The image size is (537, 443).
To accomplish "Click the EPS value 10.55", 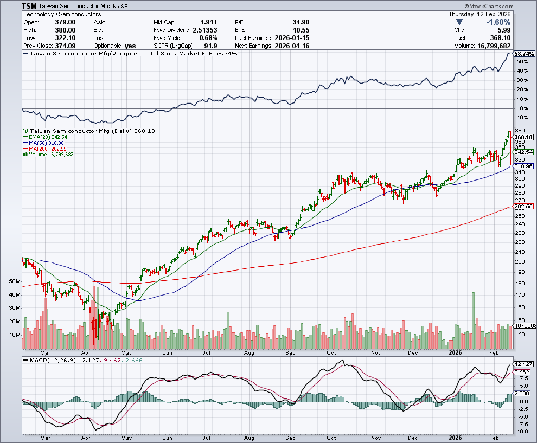I will point(301,30).
